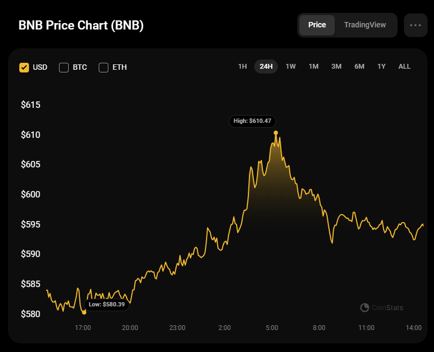Switch chart to 1M range
434x352 pixels.
(x=314, y=67)
